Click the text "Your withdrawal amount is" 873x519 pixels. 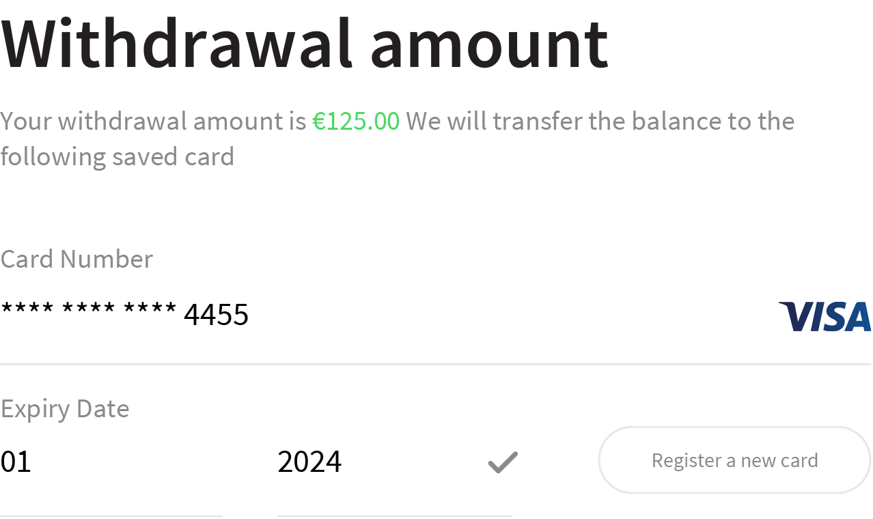[153, 121]
